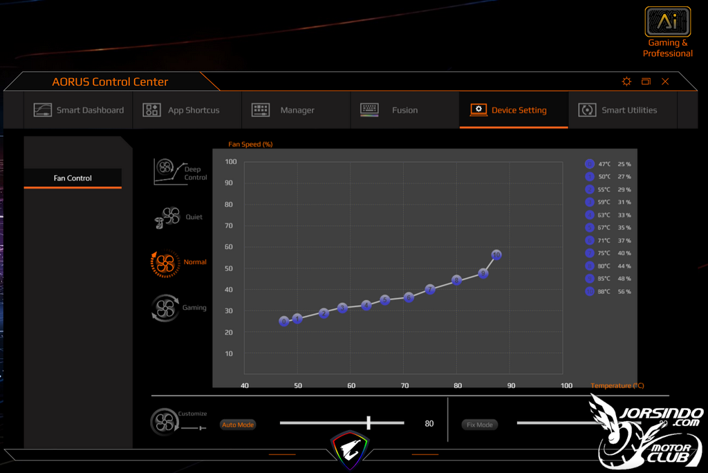Click curve point 8 on fan graph
The width and height of the screenshot is (708, 473).
tap(456, 280)
